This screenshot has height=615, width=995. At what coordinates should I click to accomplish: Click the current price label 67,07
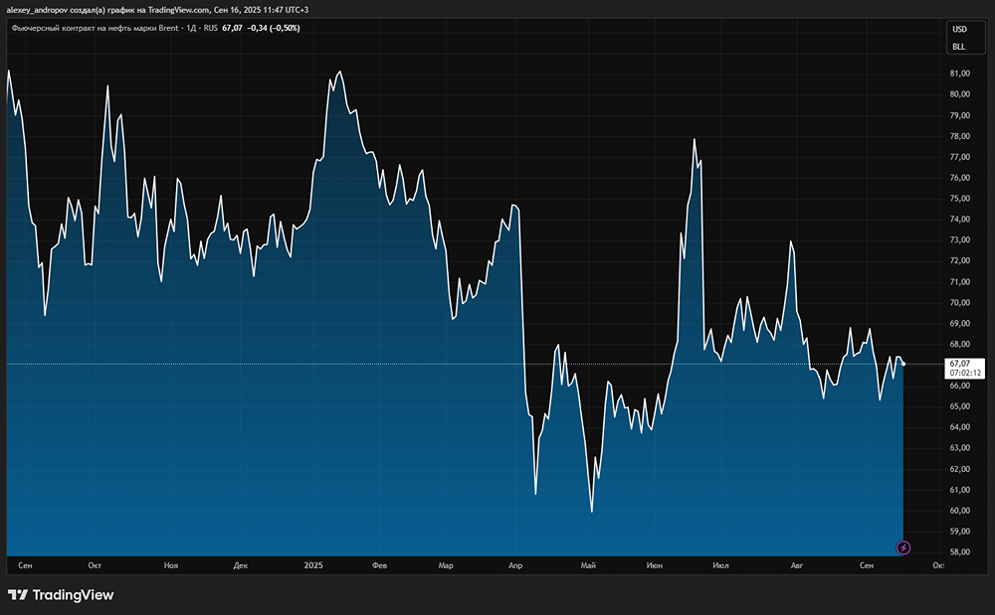[x=960, y=364]
